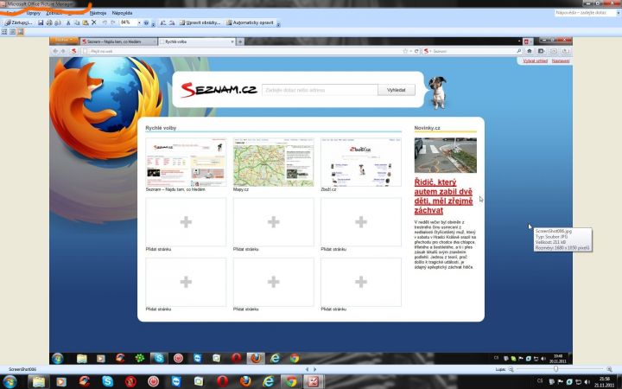Viewport: 622px width, 389px height.
Task: Open the Nápověda menu
Action: tap(122, 13)
